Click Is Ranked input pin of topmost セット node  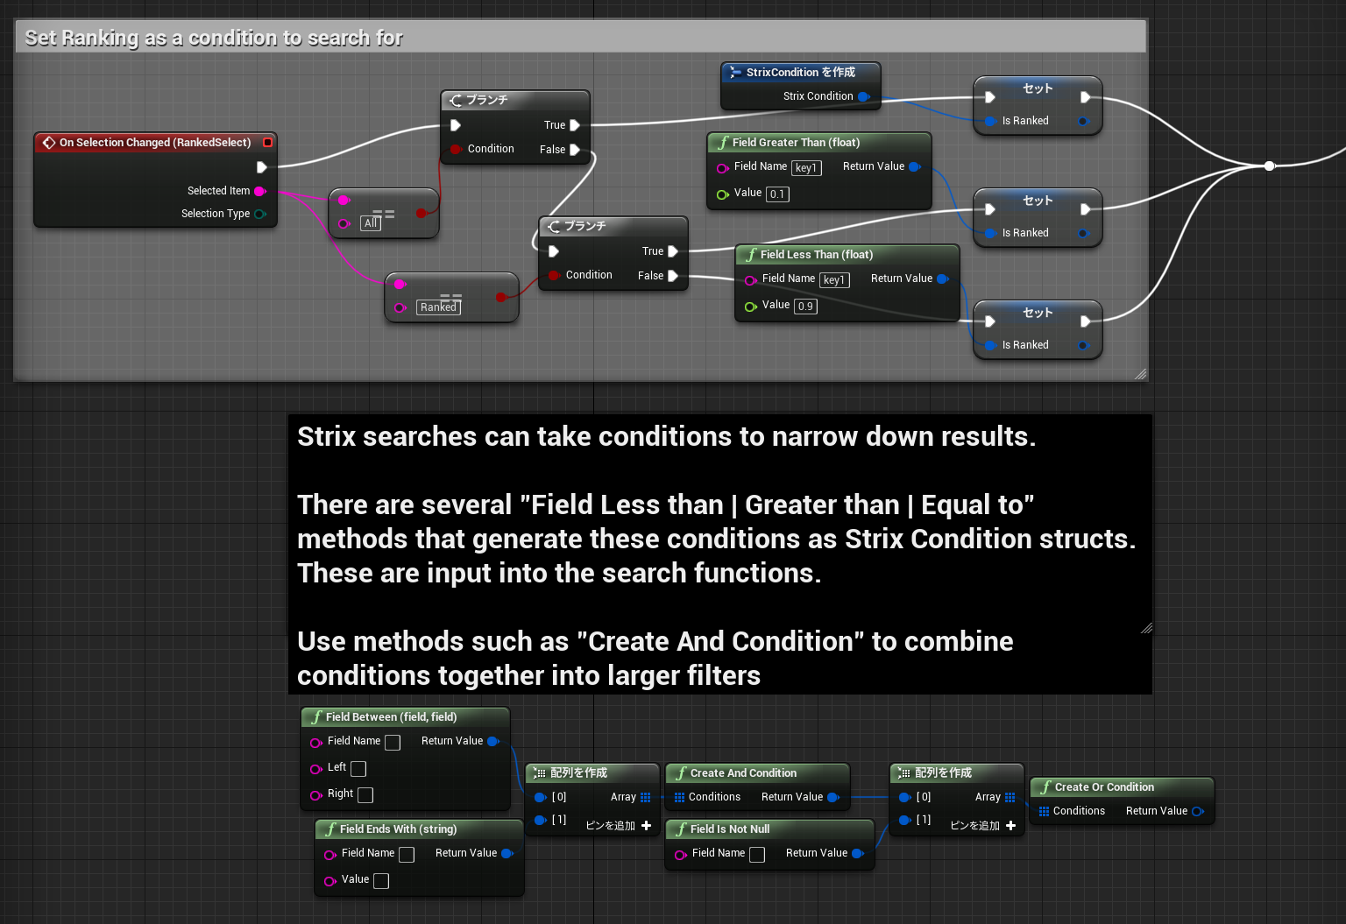(990, 121)
